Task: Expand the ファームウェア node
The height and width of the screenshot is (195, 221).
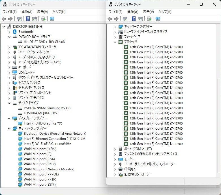Action: [115, 37]
